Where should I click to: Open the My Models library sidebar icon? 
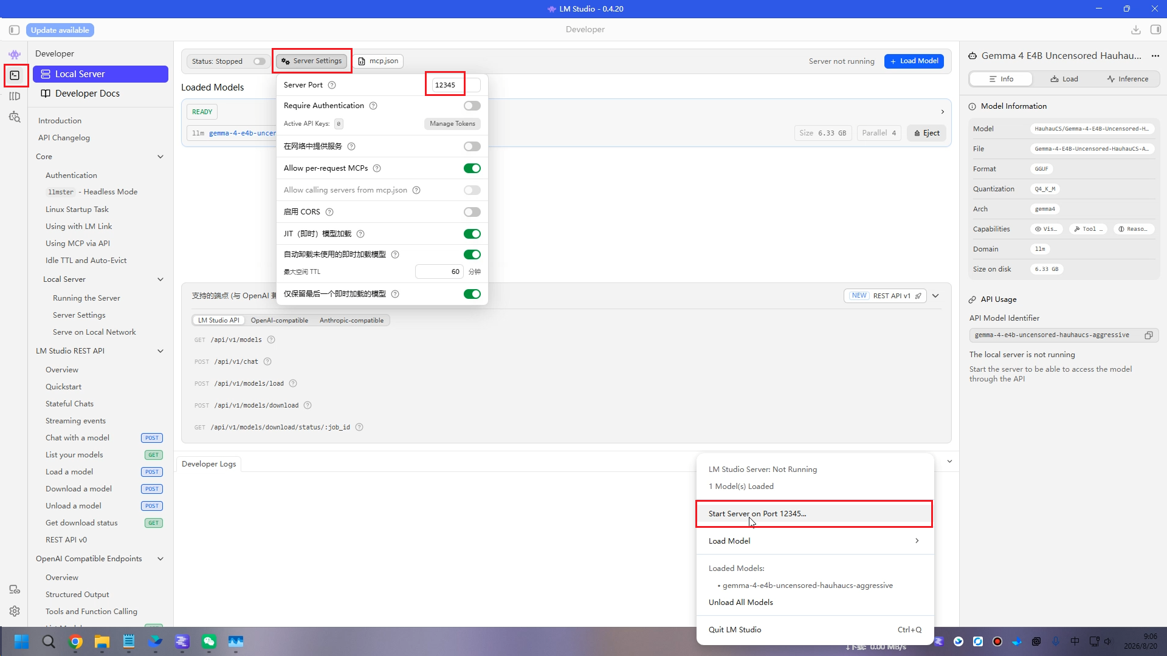coord(15,96)
